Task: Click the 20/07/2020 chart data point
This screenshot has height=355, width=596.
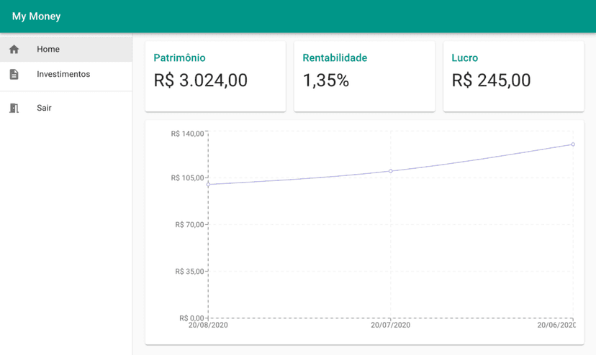Action: click(x=391, y=171)
